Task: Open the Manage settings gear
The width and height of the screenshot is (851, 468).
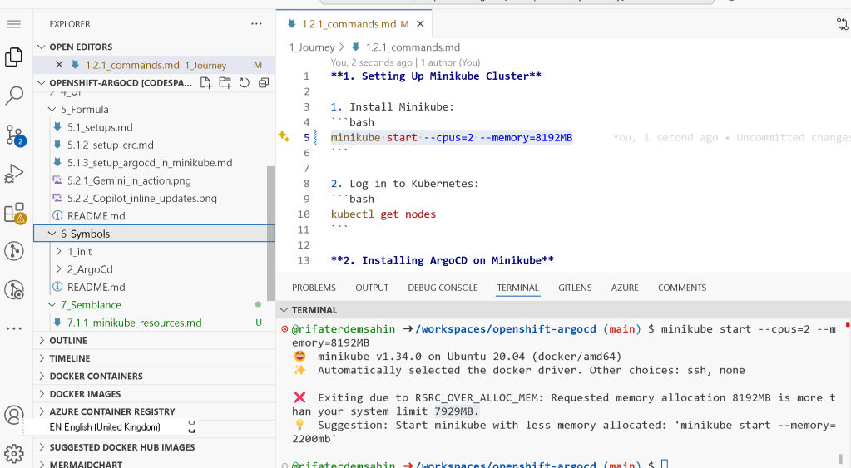Action: (x=14, y=453)
